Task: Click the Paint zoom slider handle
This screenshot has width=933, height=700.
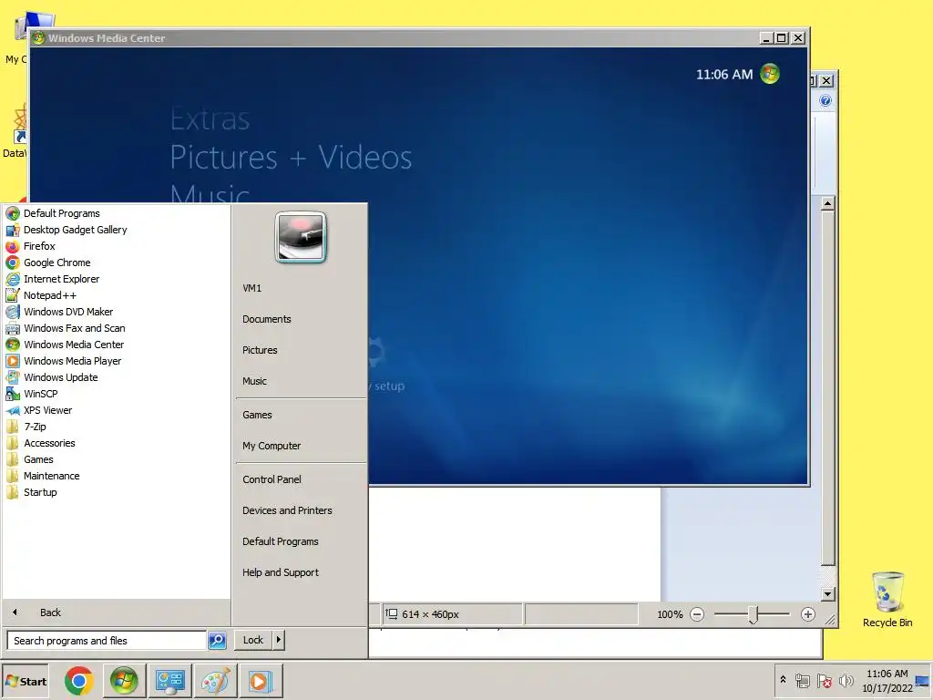Action: coord(753,615)
